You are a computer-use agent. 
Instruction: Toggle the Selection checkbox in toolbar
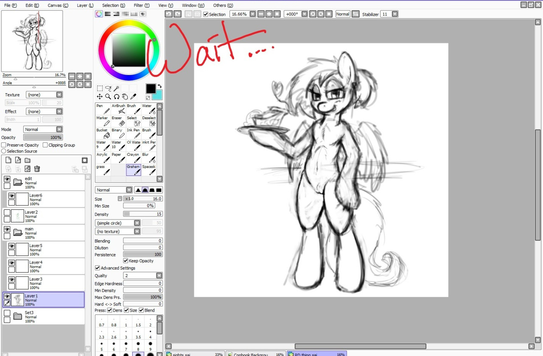pos(206,14)
